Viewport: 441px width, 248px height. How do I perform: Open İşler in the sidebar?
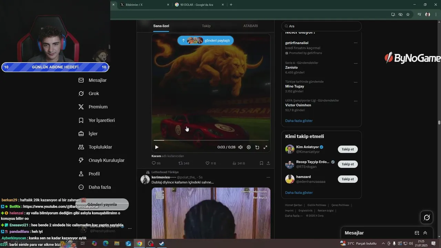coord(88,134)
